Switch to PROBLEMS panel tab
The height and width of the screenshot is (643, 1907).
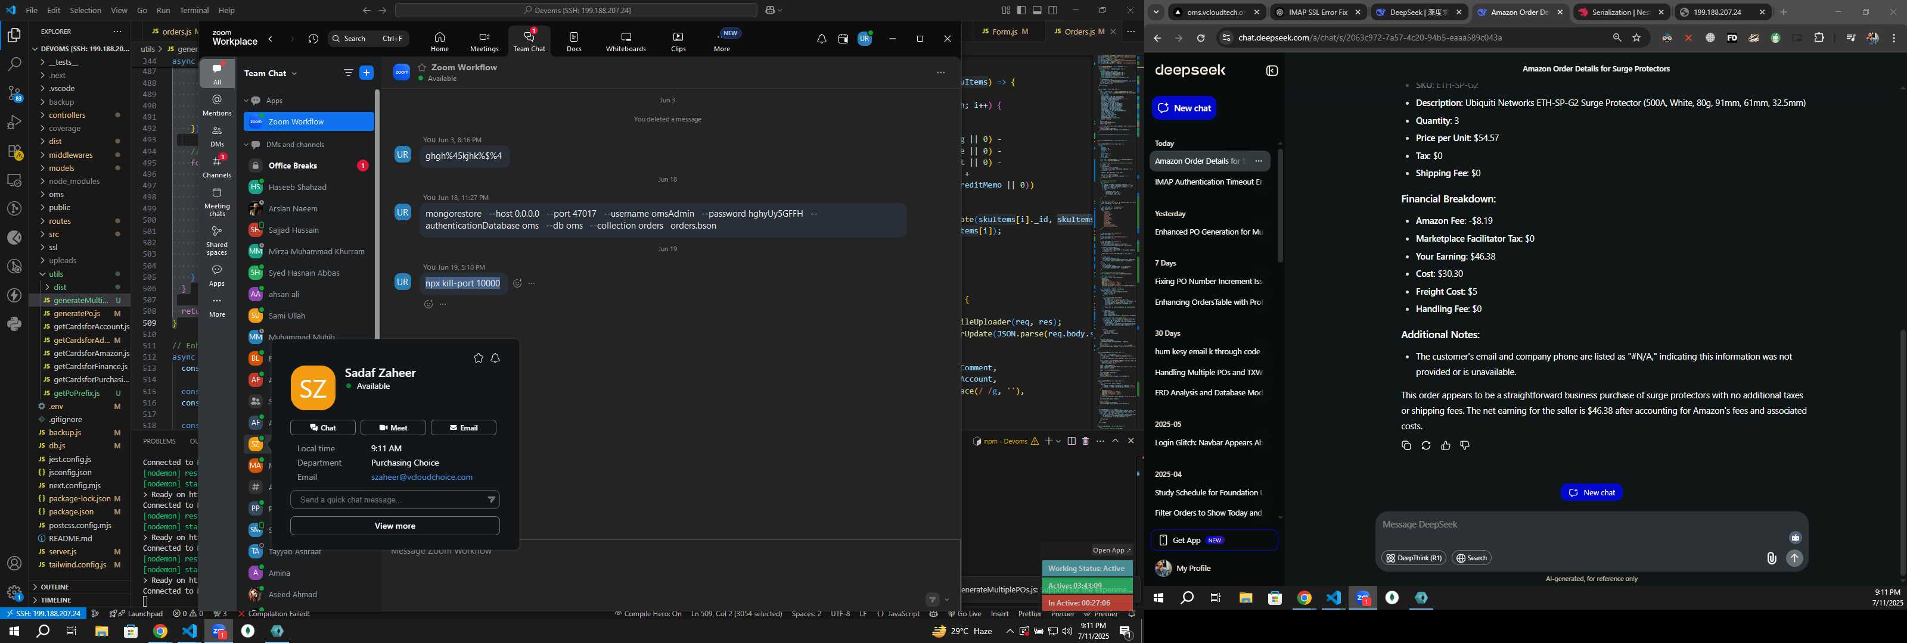coord(159,441)
